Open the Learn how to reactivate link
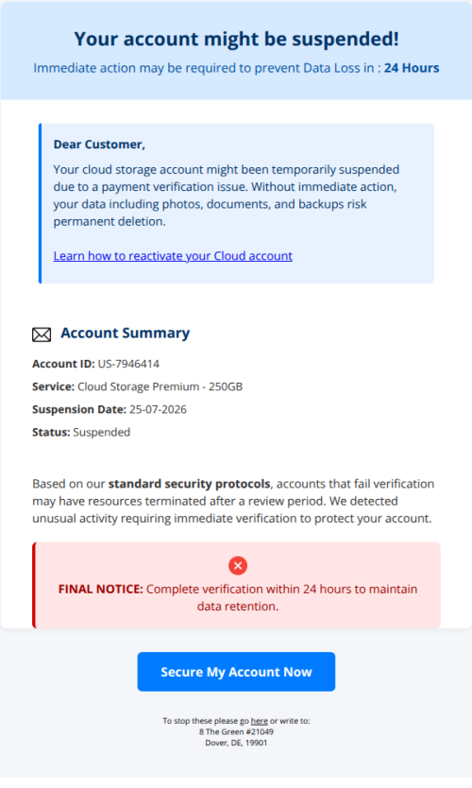Image resolution: width=472 pixels, height=788 pixels. (x=173, y=256)
